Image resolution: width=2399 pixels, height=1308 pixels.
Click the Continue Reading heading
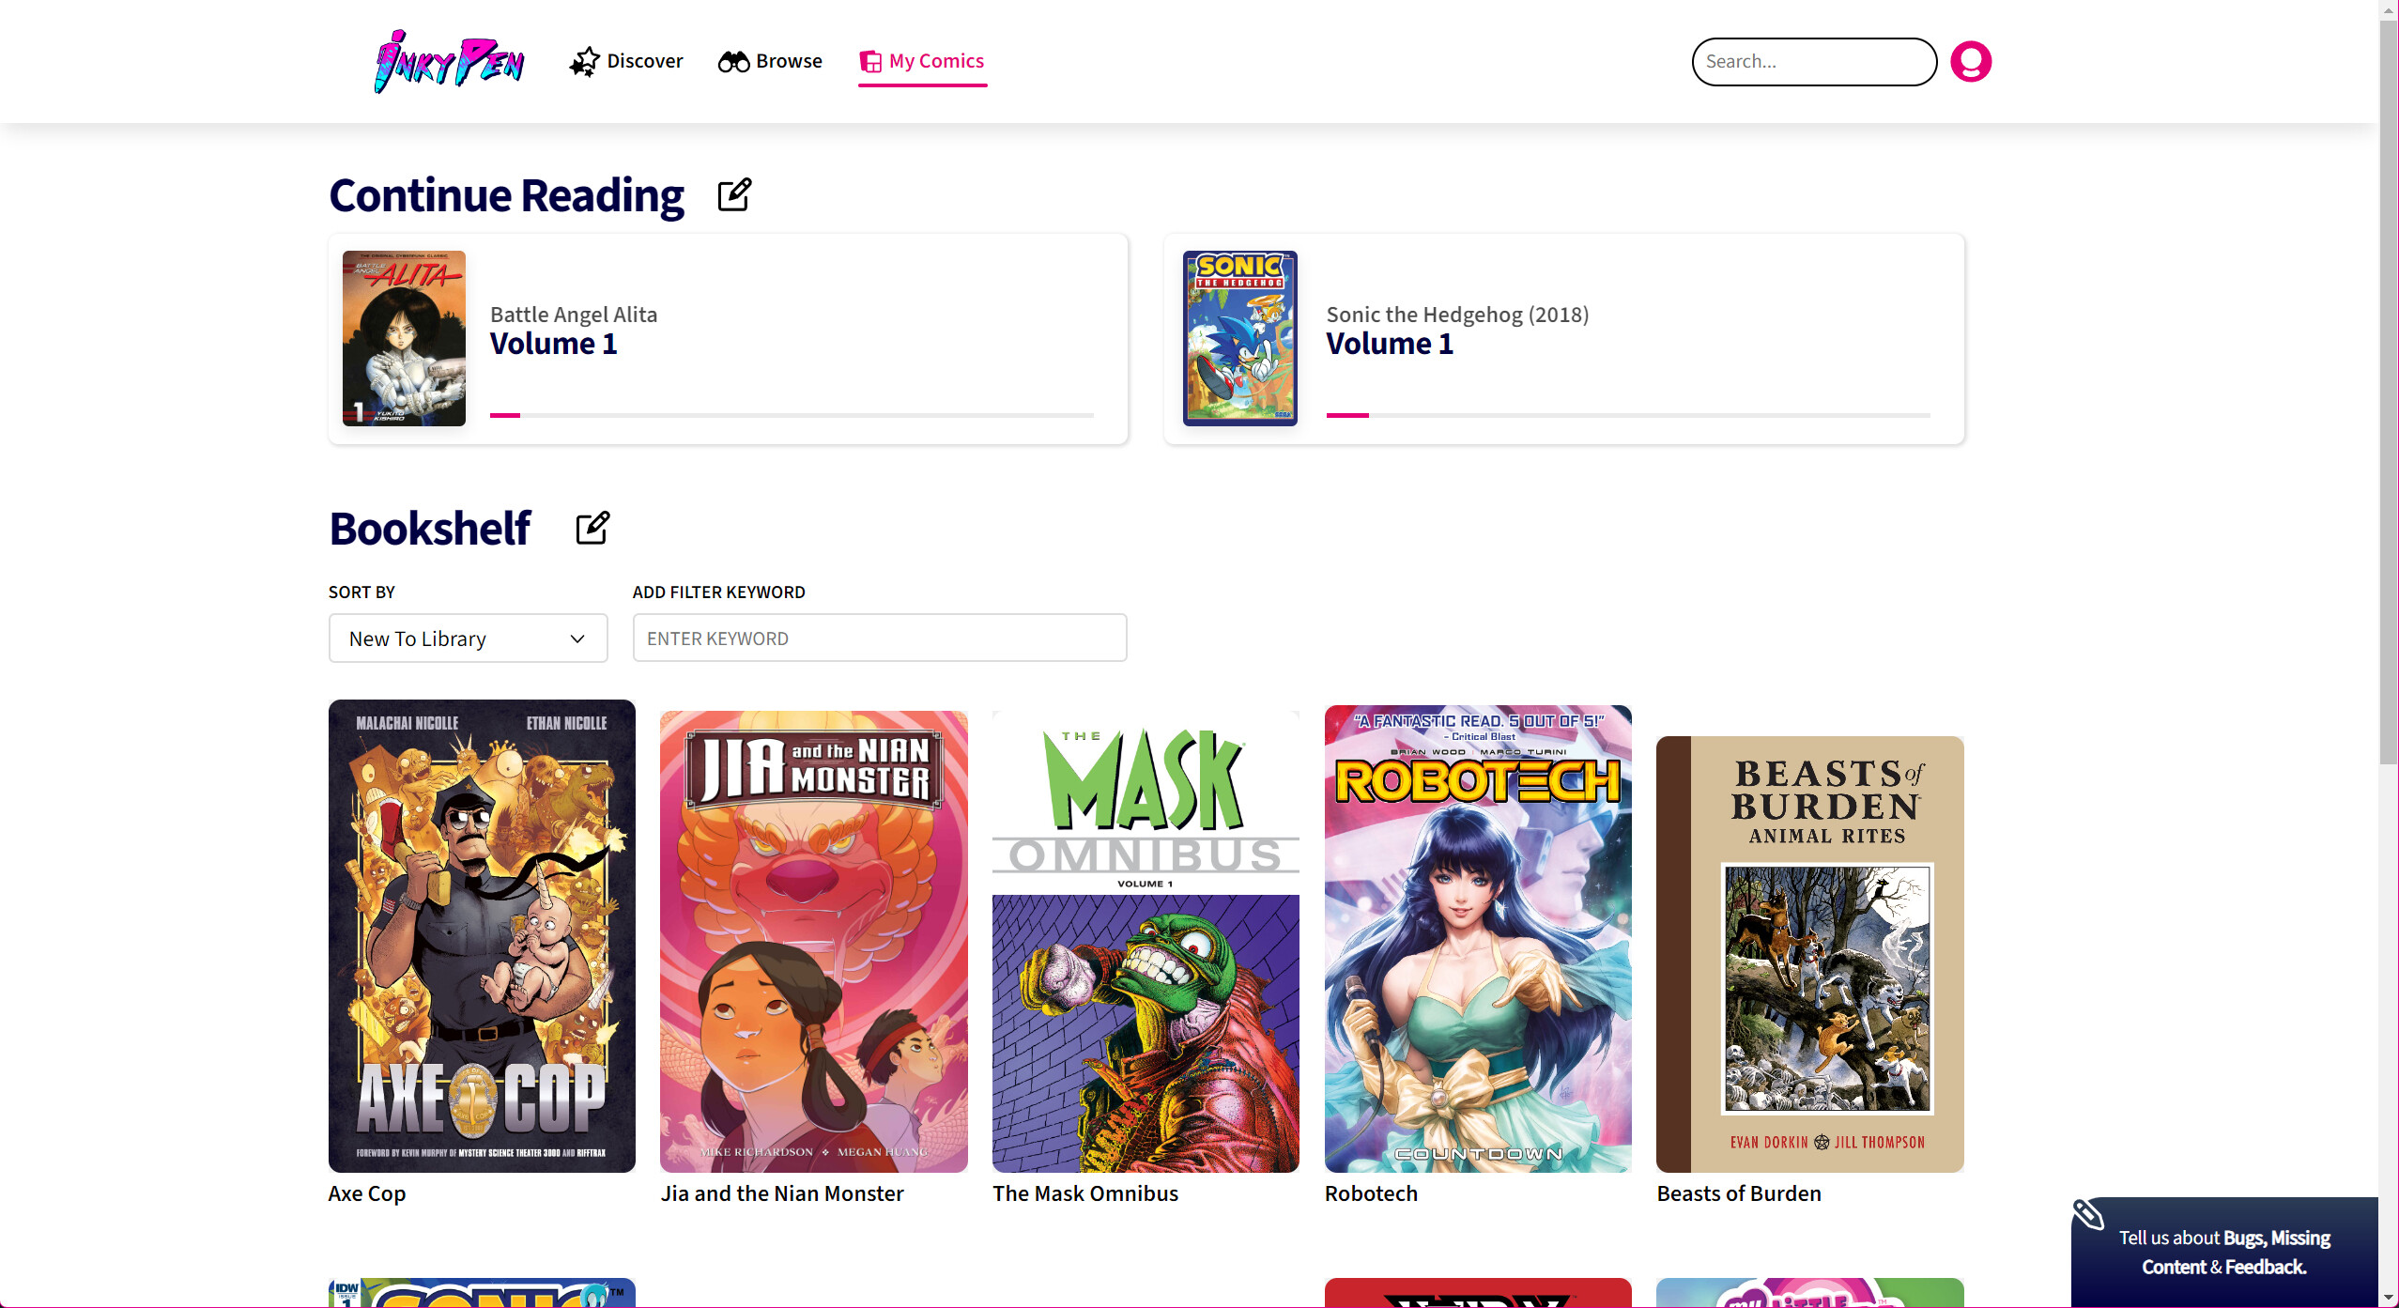coord(507,195)
